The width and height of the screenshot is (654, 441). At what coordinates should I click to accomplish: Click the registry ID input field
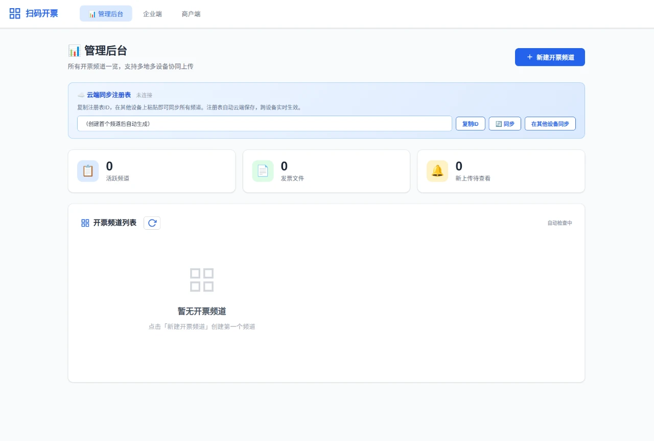265,124
